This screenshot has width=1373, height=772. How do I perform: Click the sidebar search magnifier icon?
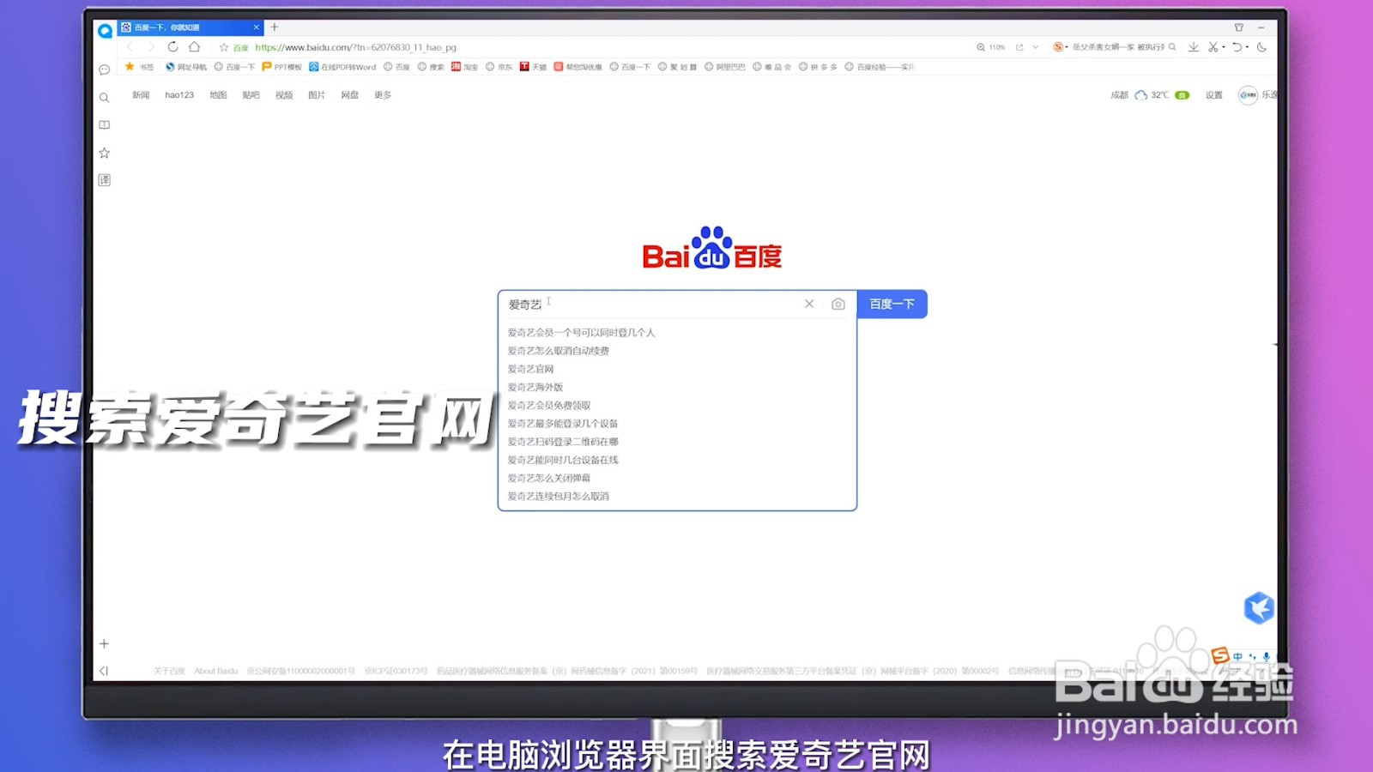point(105,98)
